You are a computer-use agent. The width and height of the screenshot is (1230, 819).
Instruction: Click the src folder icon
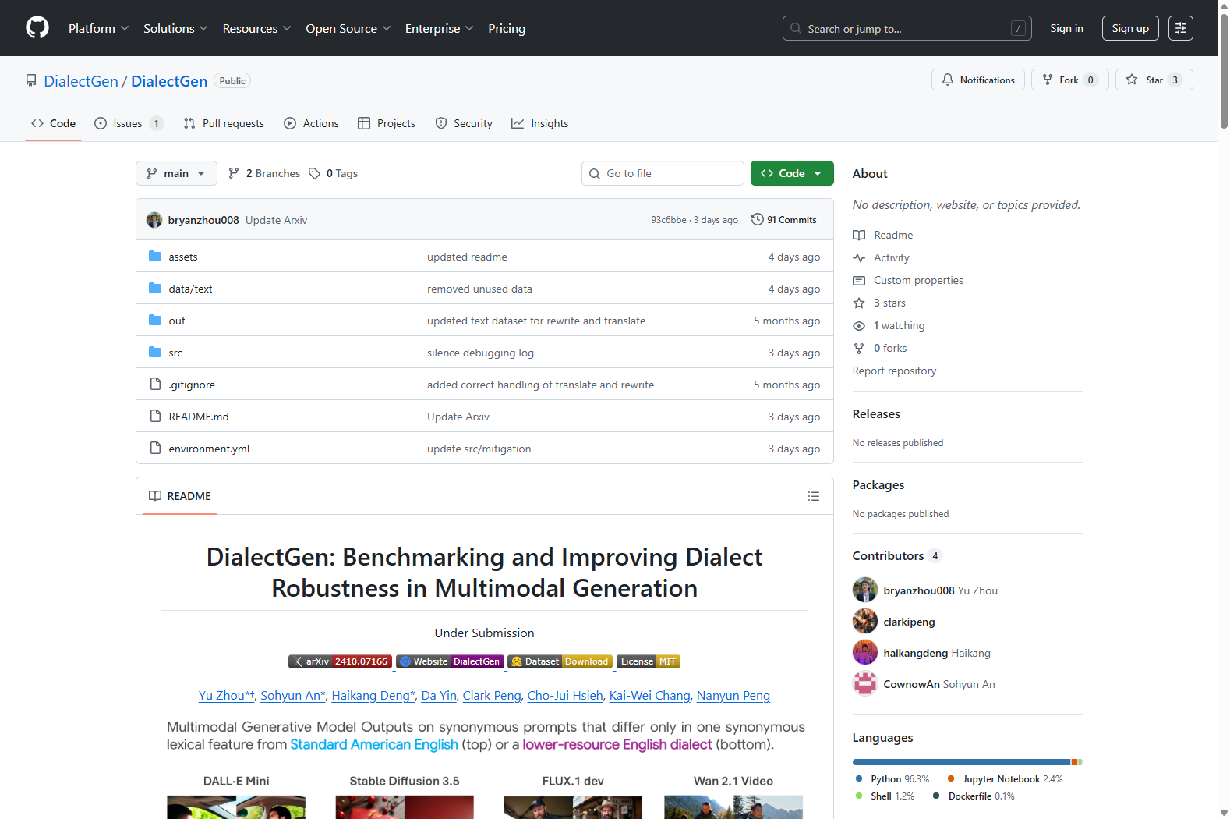pyautogui.click(x=155, y=352)
